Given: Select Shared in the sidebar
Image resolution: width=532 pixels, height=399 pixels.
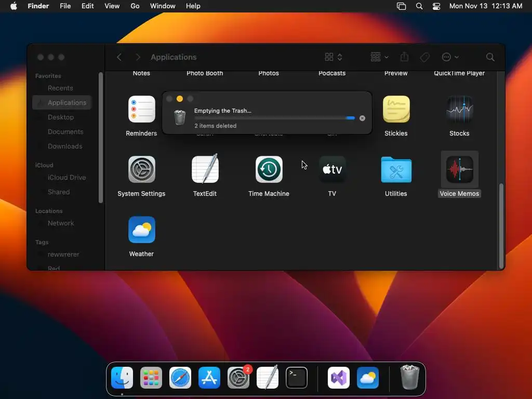Looking at the screenshot, I should (62, 192).
